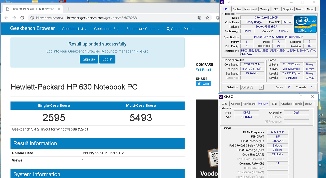This screenshot has width=326, height=178.
Task: Click the address bar URL field
Action: [103, 18]
